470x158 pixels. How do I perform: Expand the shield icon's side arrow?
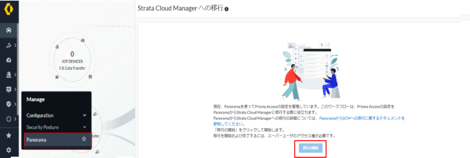point(15,104)
